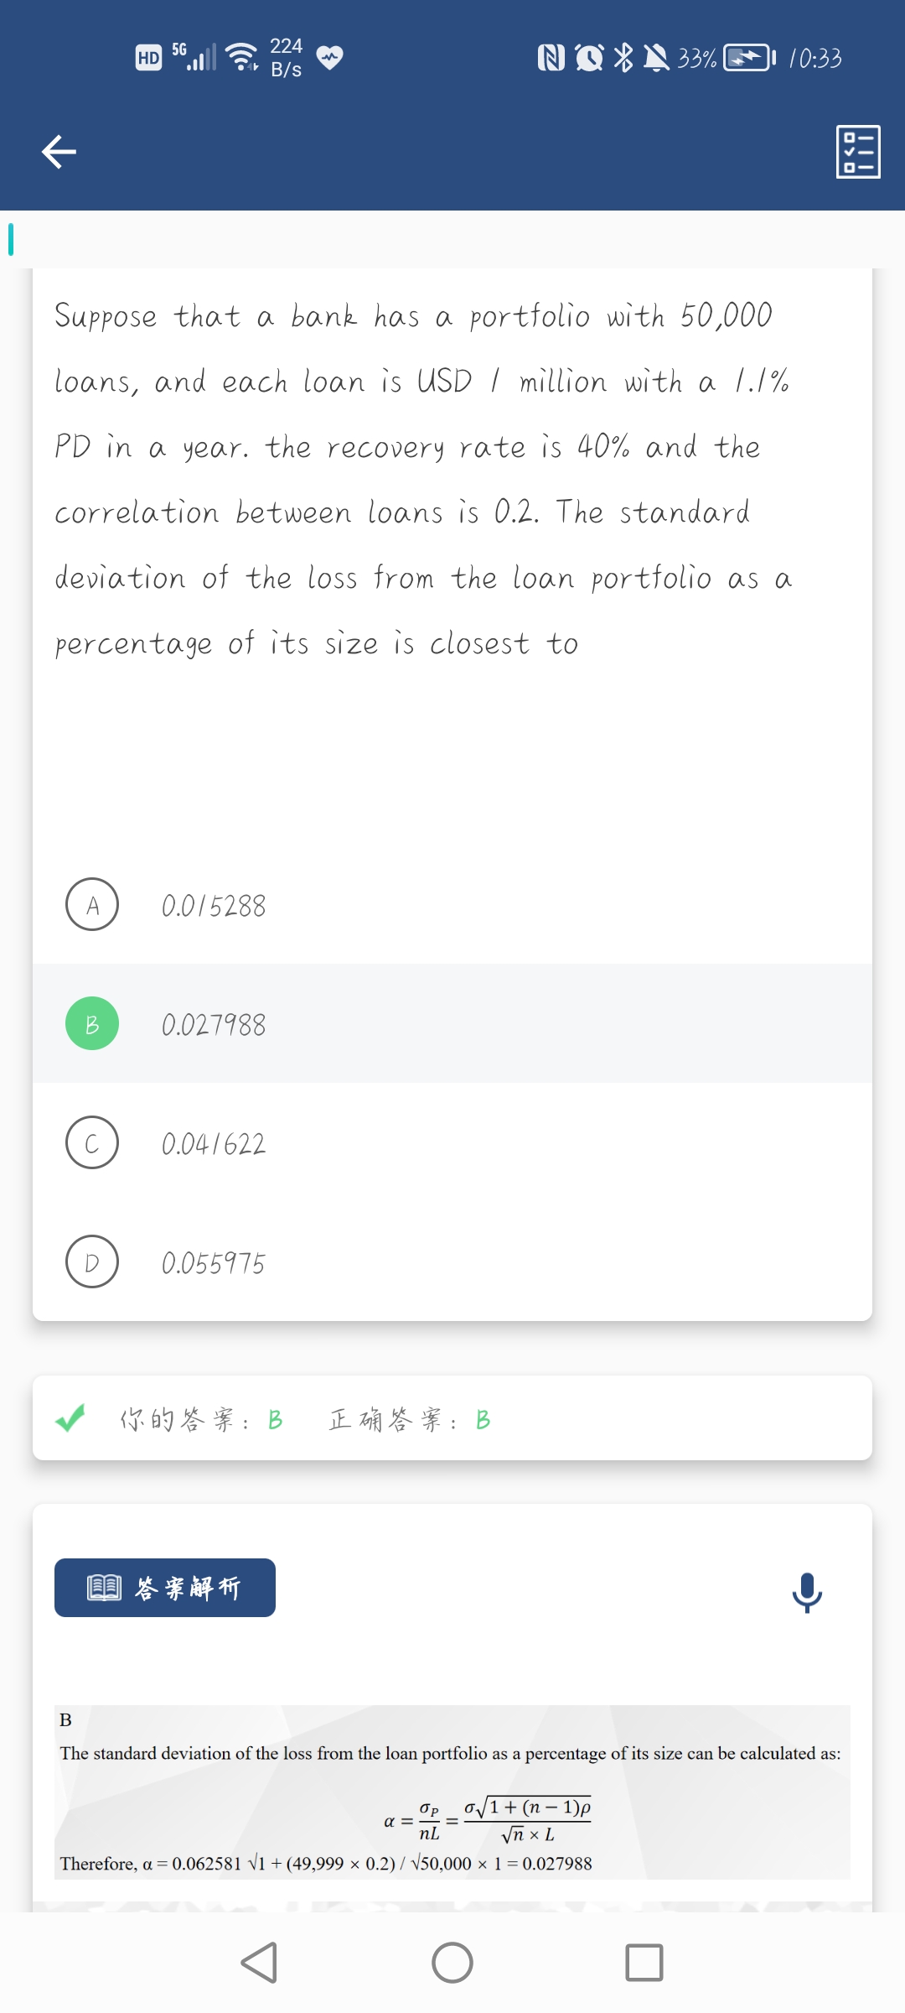Screen dimensions: 905x2013
Task: Tap answer text 0.055975
Action: coord(214,1263)
